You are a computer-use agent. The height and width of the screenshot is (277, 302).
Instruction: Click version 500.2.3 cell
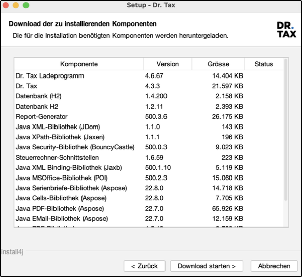pos(156,178)
